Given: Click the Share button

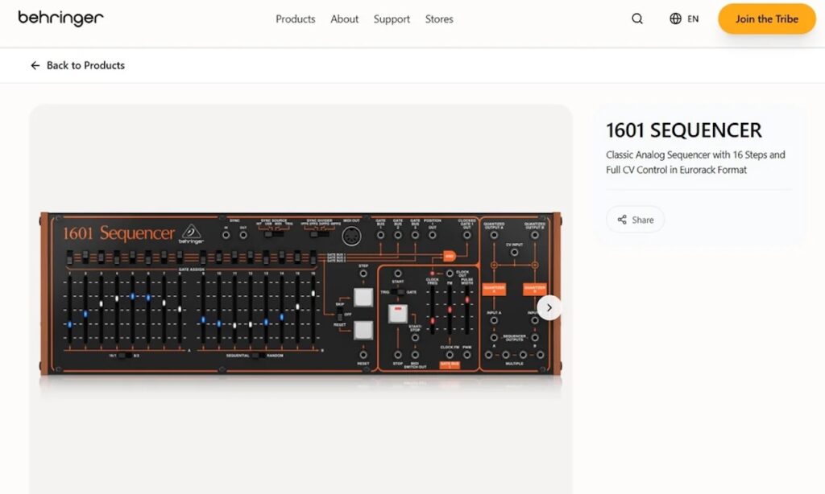Looking at the screenshot, I should point(635,220).
